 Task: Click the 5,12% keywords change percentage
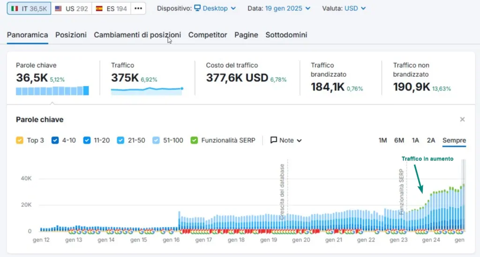[57, 80]
